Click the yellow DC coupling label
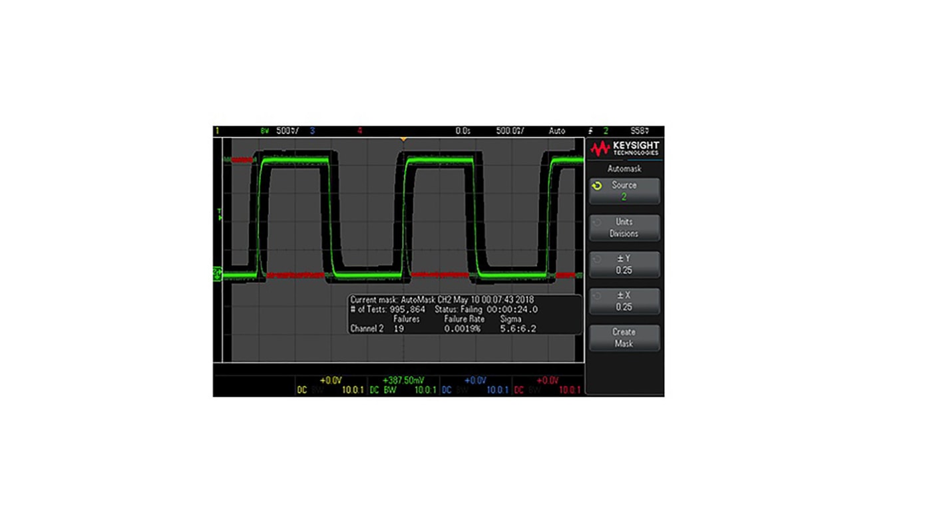The height and width of the screenshot is (531, 945). point(302,390)
